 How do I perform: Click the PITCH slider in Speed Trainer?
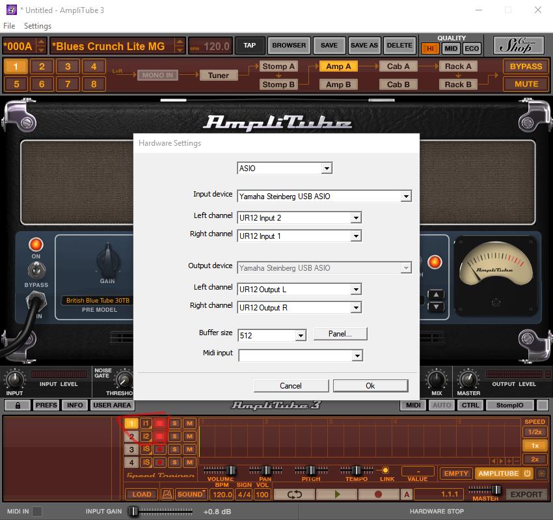click(312, 471)
